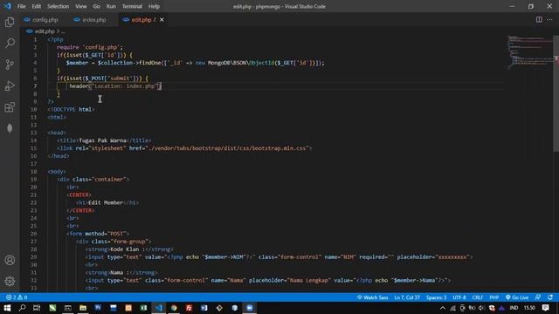Image resolution: width=559 pixels, height=314 pixels.
Task: Click the split editor right icon
Action: pyautogui.click(x=539, y=19)
